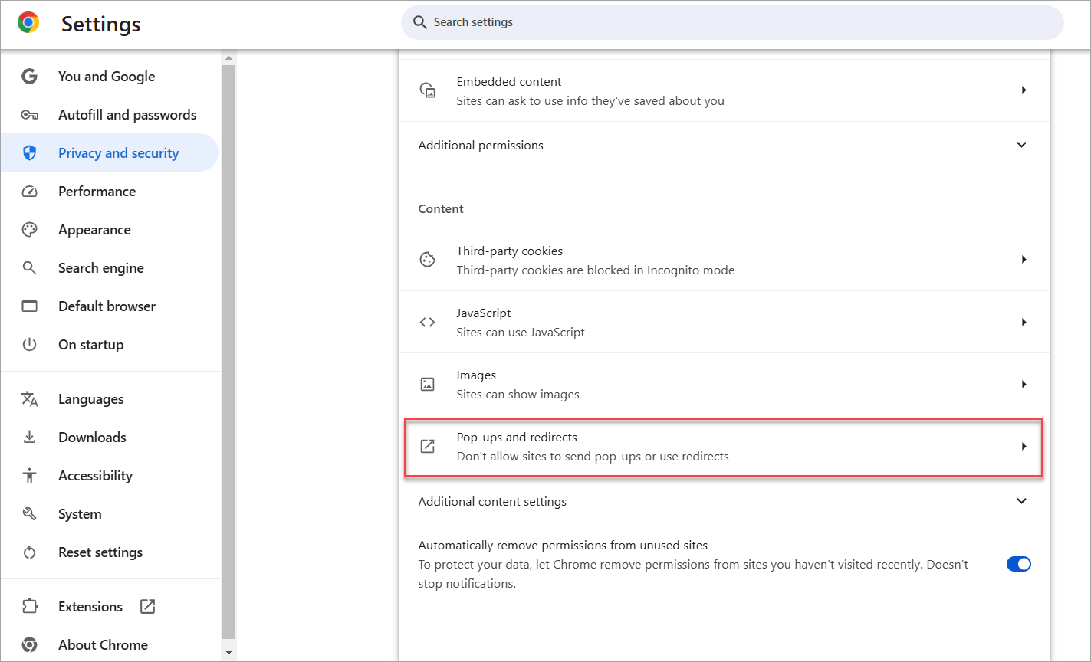
Task: Expand Additional content settings chevron
Action: [1021, 501]
